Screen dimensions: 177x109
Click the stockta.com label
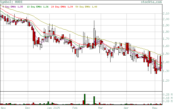151,2
